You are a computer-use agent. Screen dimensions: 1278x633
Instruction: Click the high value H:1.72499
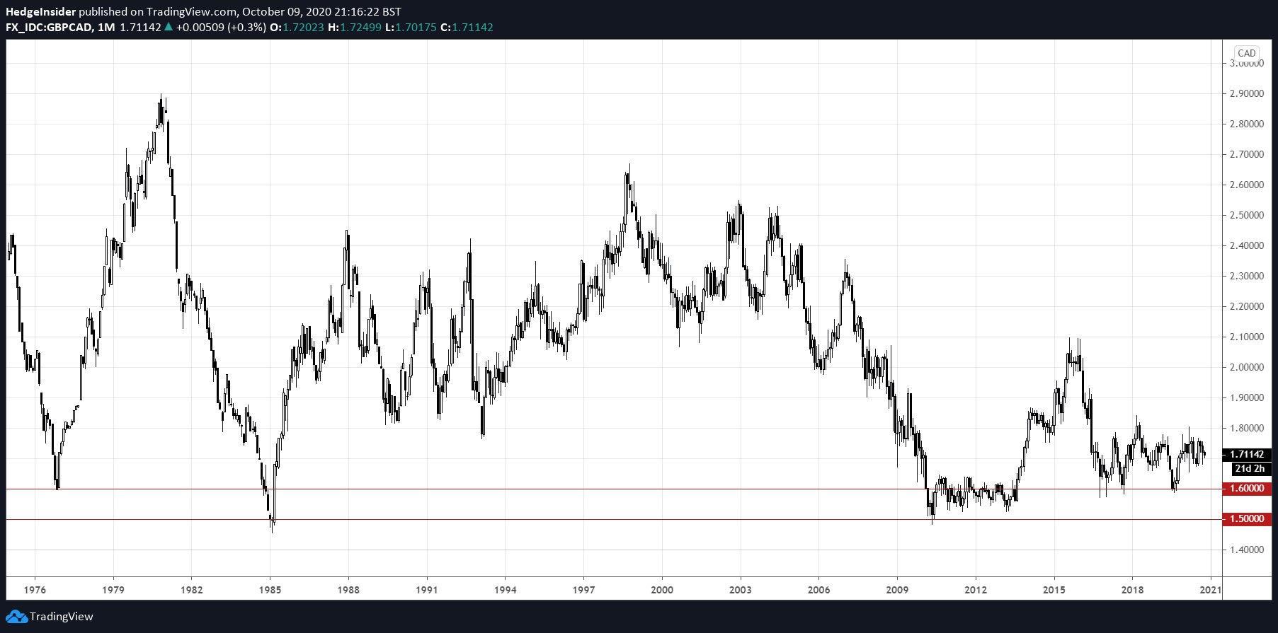tap(355, 27)
